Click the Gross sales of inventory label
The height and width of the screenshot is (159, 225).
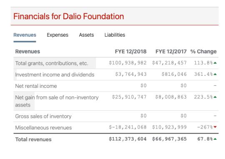point(43,116)
